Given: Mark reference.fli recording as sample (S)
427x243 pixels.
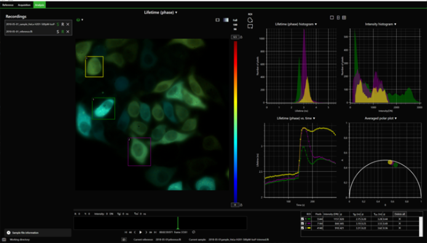Looking at the screenshot, I should coord(58,31).
